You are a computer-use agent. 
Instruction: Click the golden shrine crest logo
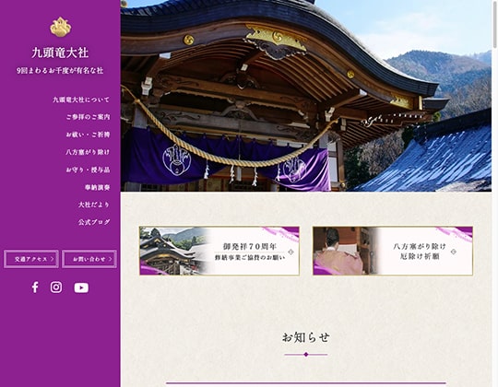pyautogui.click(x=60, y=27)
